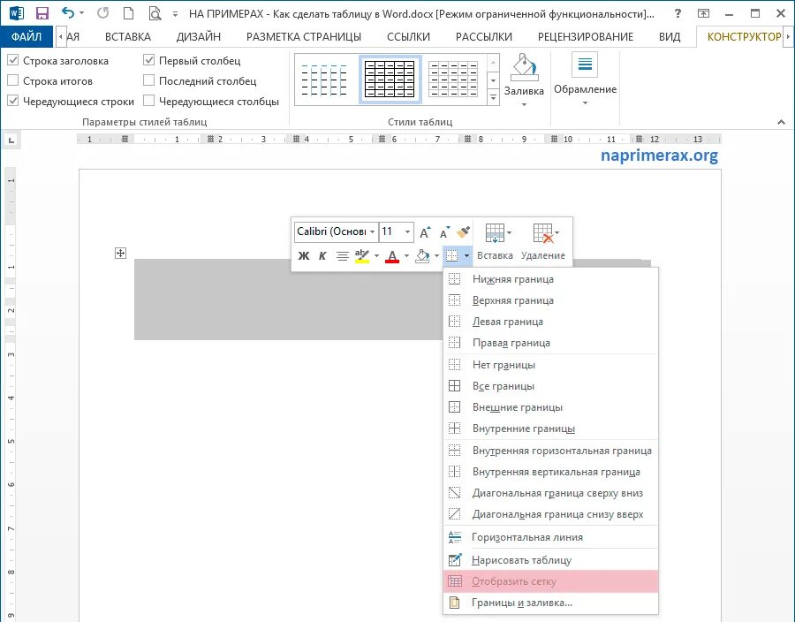Viewport: 795px width, 622px height.
Task: Click the Redo icon in title bar
Action: tap(103, 13)
